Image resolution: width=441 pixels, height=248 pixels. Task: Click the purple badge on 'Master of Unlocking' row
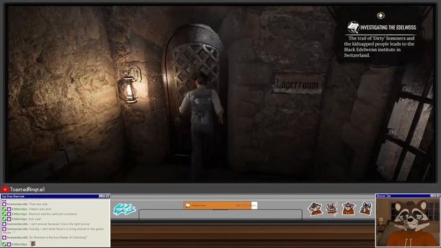pyautogui.click(x=4, y=238)
